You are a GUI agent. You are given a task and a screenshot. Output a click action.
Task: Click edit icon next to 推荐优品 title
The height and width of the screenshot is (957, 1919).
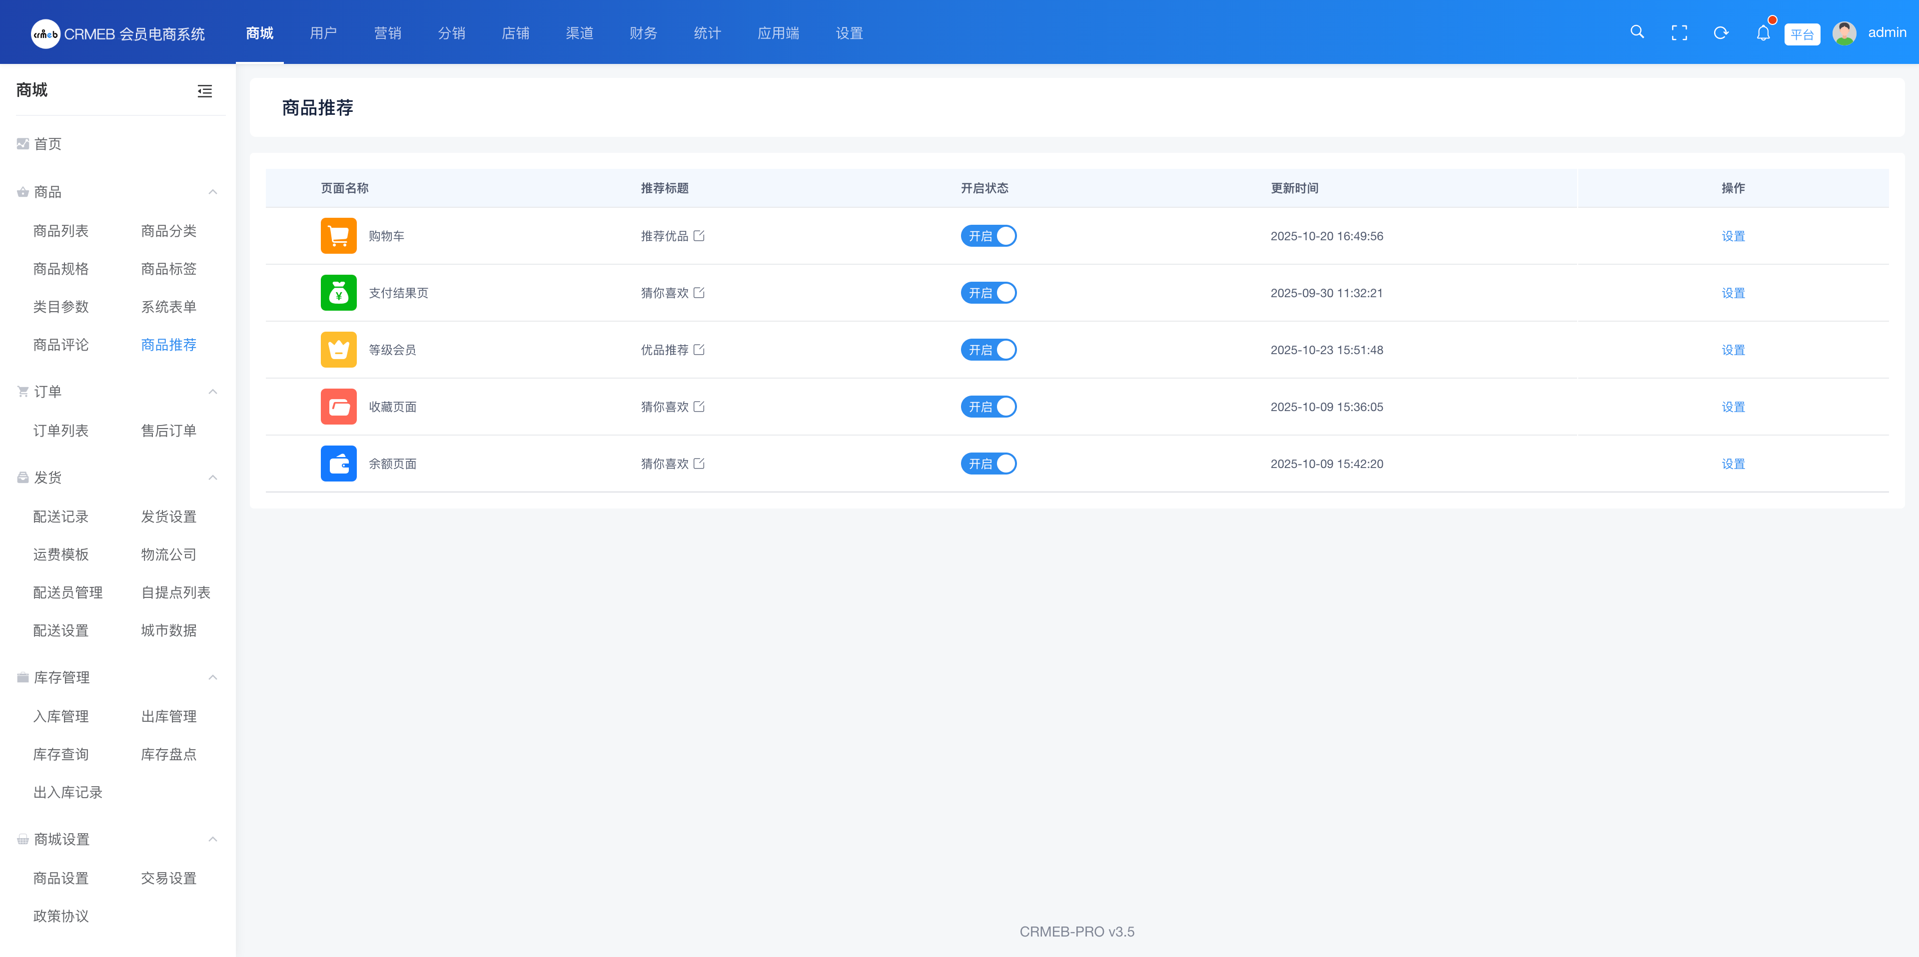click(699, 235)
